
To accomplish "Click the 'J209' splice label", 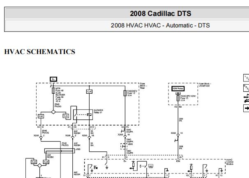I will [x=78, y=149].
